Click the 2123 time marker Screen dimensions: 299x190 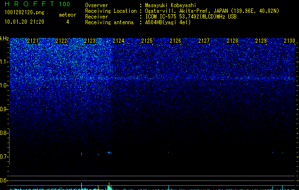point(90,41)
